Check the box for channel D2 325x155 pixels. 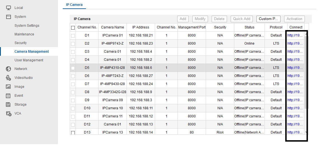(73, 44)
